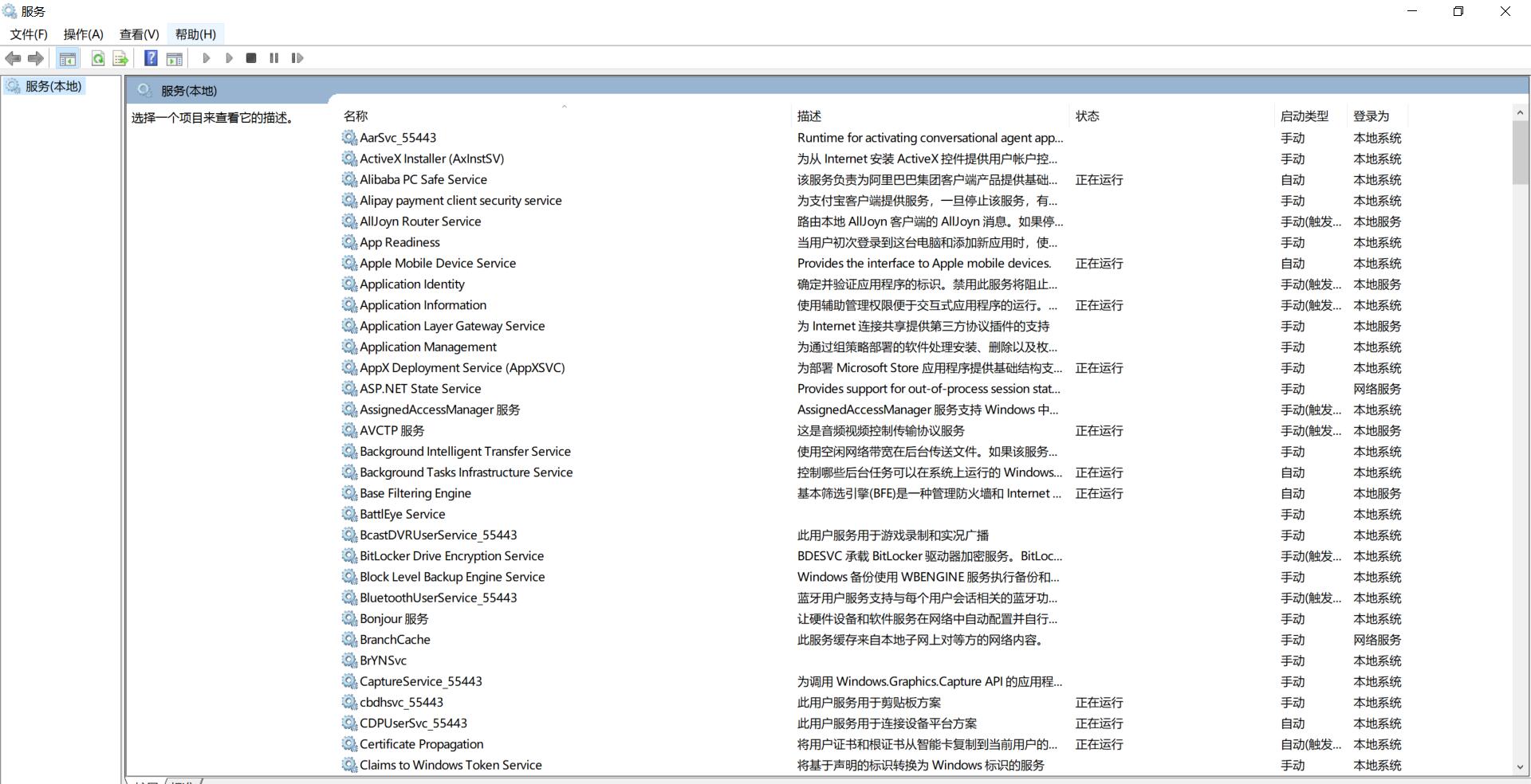The height and width of the screenshot is (784, 1531).
Task: Select 服务(本地) in the left tree
Action: (53, 86)
